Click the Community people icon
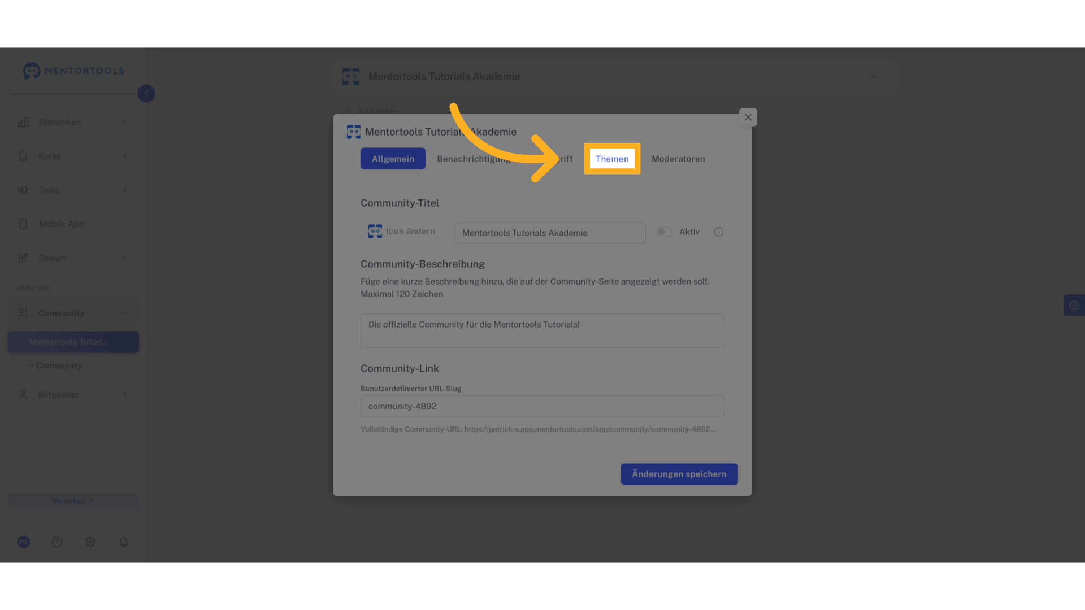Viewport: 1085px width, 610px height. pyautogui.click(x=23, y=313)
